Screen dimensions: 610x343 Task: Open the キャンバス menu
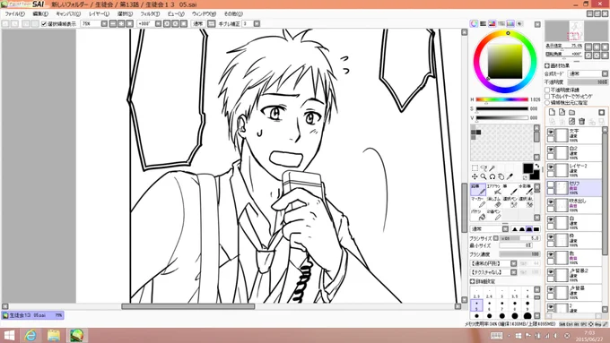[x=68, y=13]
